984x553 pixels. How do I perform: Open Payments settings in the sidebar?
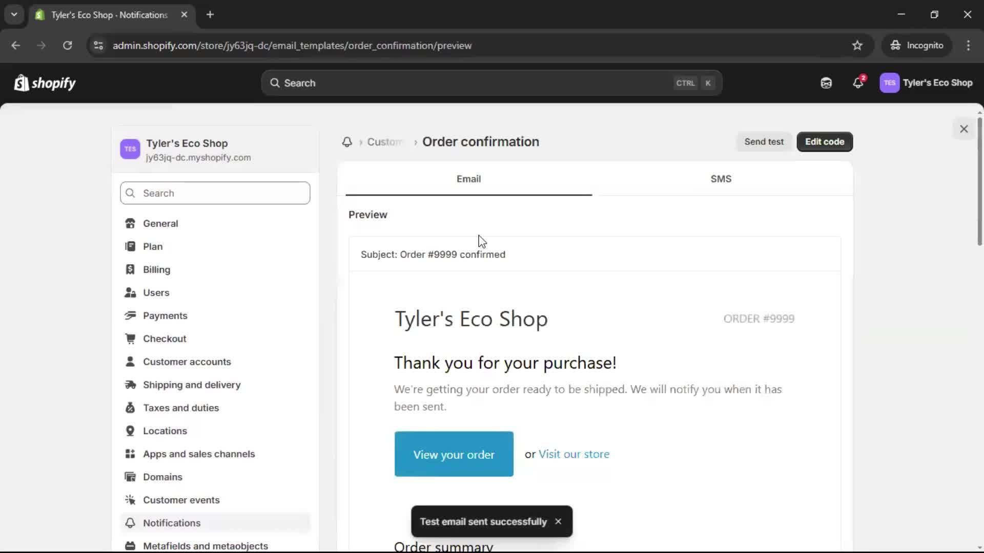(x=165, y=315)
